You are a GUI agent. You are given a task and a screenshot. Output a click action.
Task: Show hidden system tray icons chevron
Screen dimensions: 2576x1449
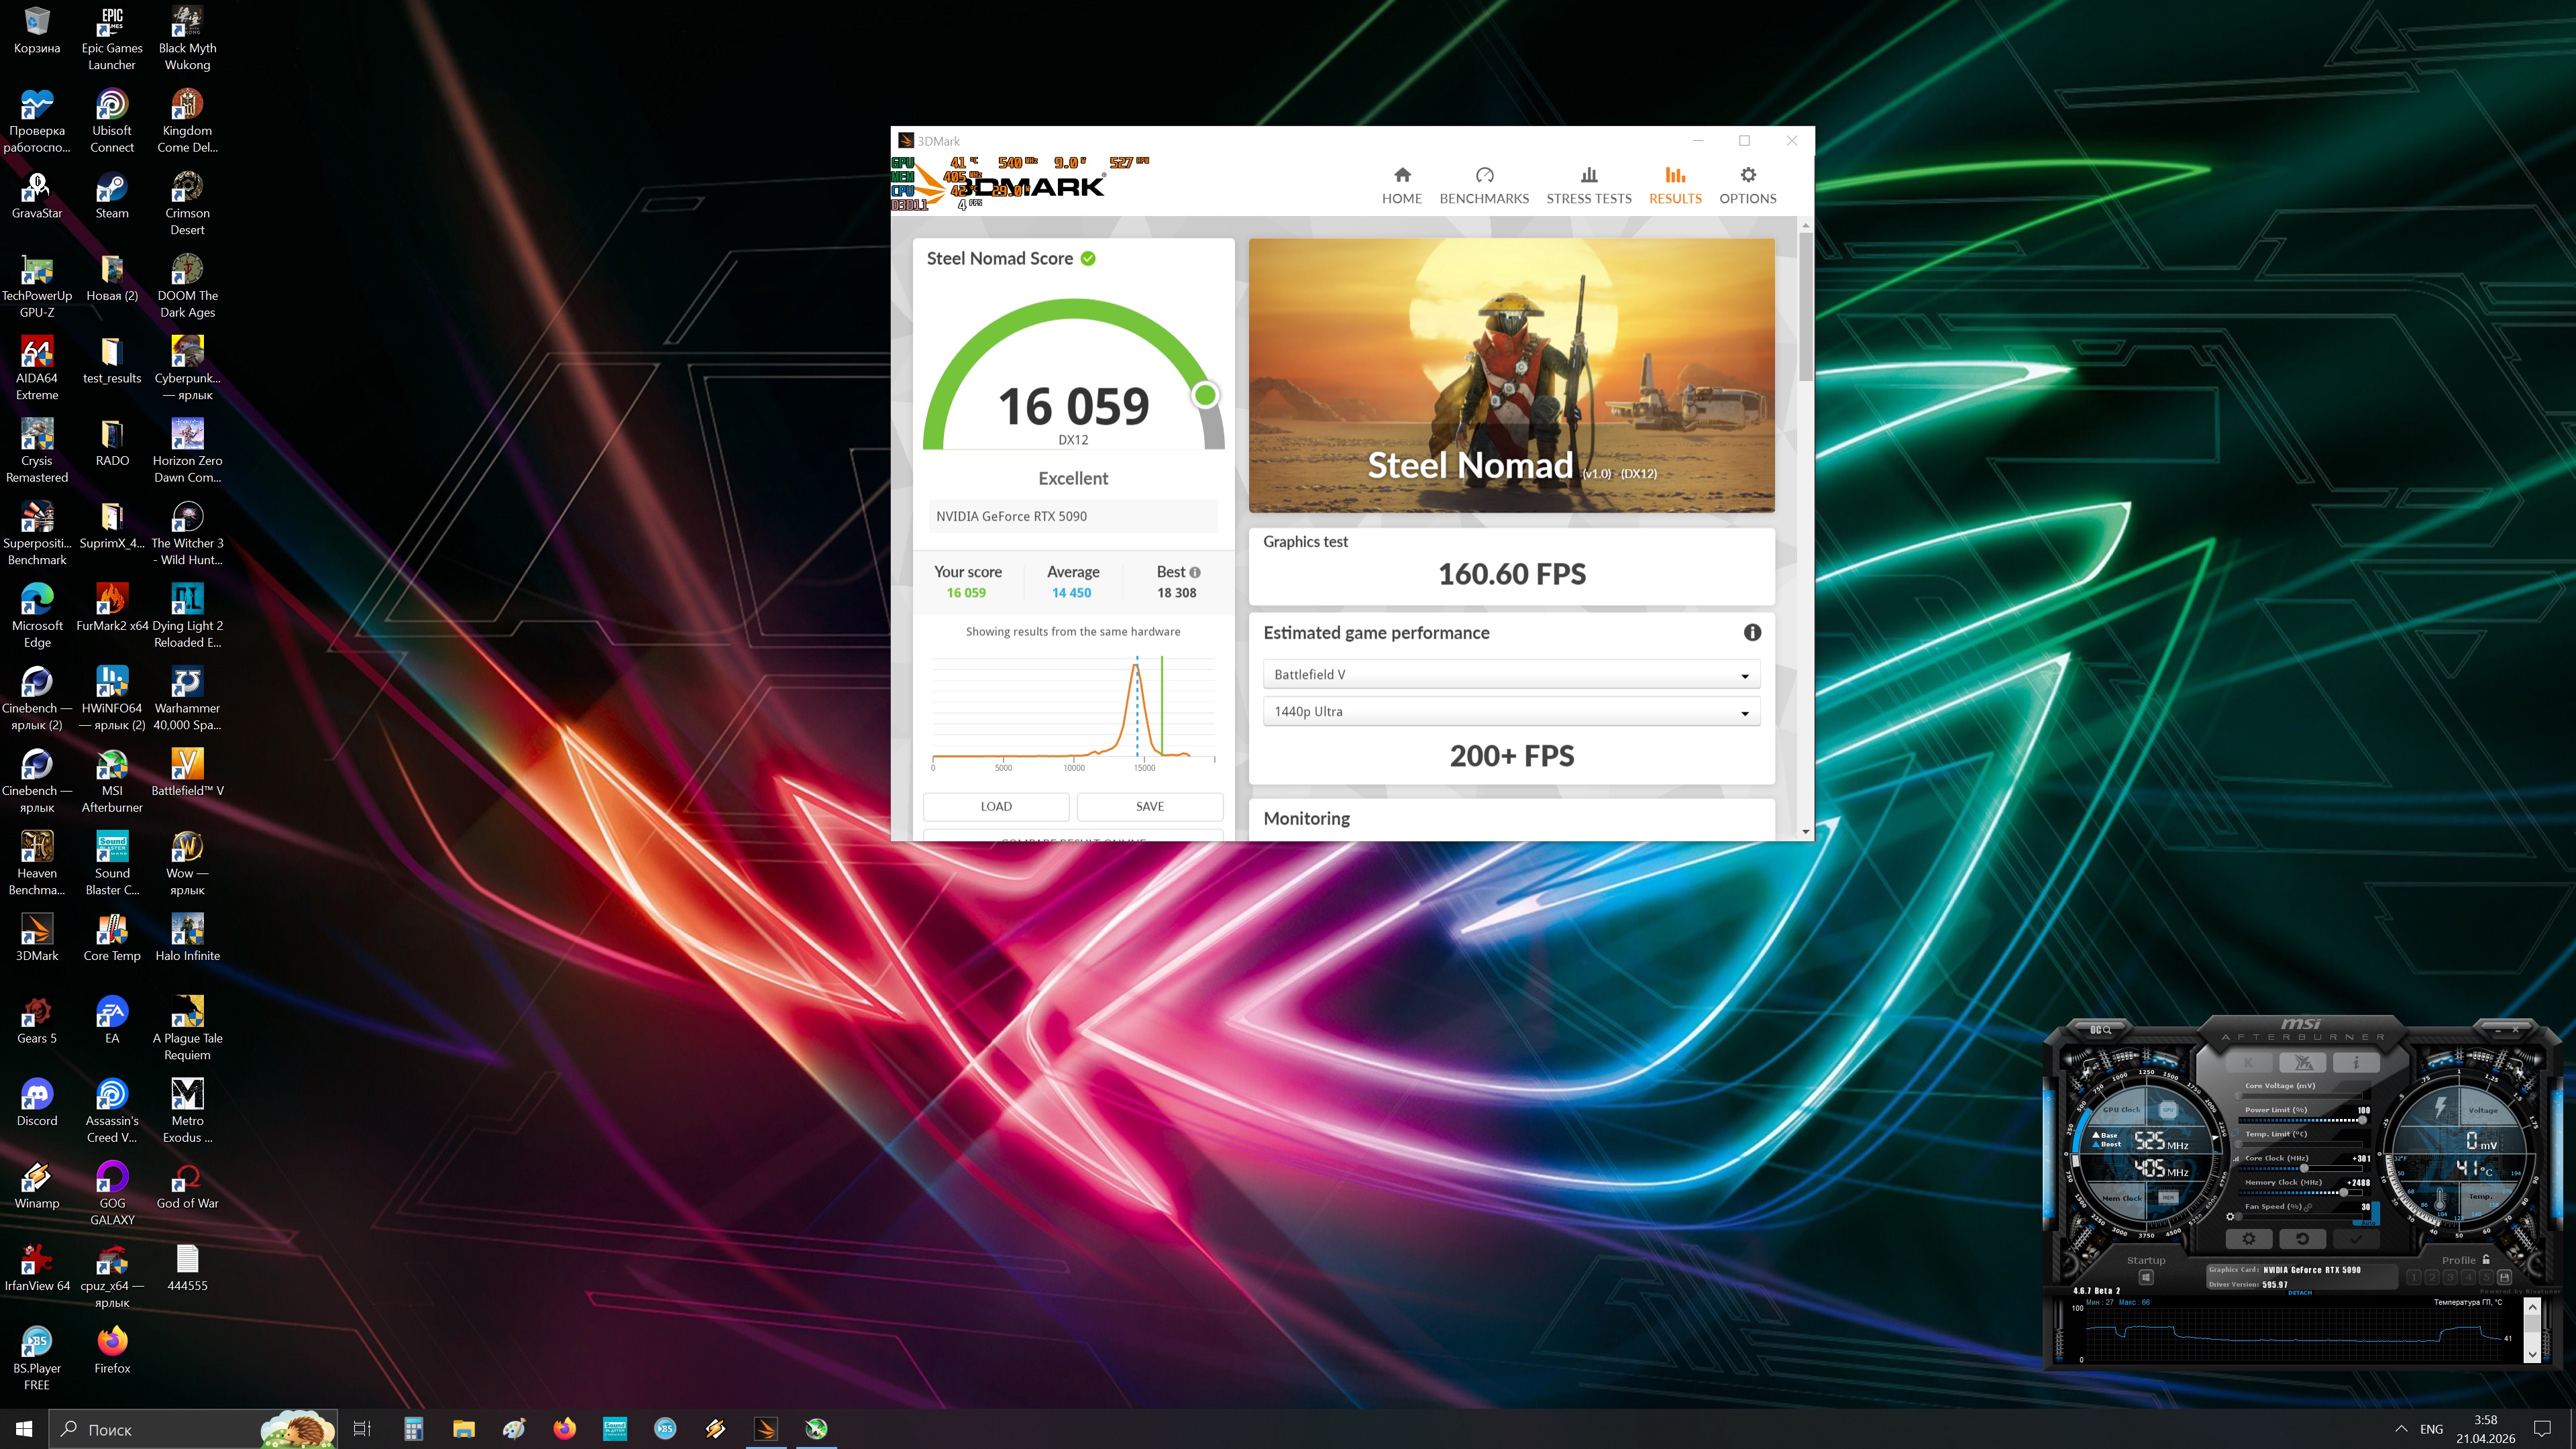point(2401,1429)
